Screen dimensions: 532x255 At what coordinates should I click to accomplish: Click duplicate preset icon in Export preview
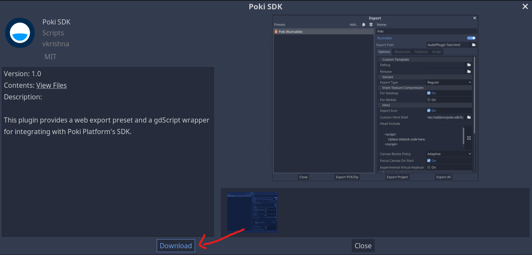(364, 24)
